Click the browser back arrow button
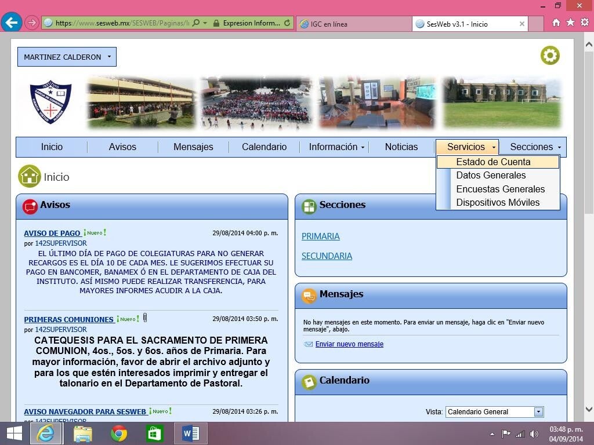Viewport: 594px width, 445px height. click(12, 23)
